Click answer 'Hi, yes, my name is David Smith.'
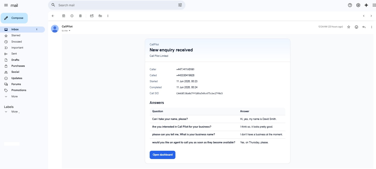376x169 pixels. click(258, 119)
